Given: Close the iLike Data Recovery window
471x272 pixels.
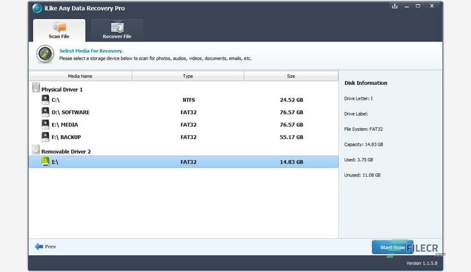Looking at the screenshot, I should pyautogui.click(x=432, y=6).
